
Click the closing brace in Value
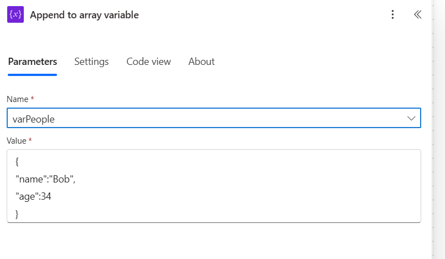[x=17, y=214]
